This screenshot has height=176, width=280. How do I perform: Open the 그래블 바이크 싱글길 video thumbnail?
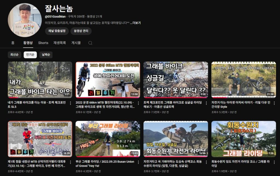[176, 80]
